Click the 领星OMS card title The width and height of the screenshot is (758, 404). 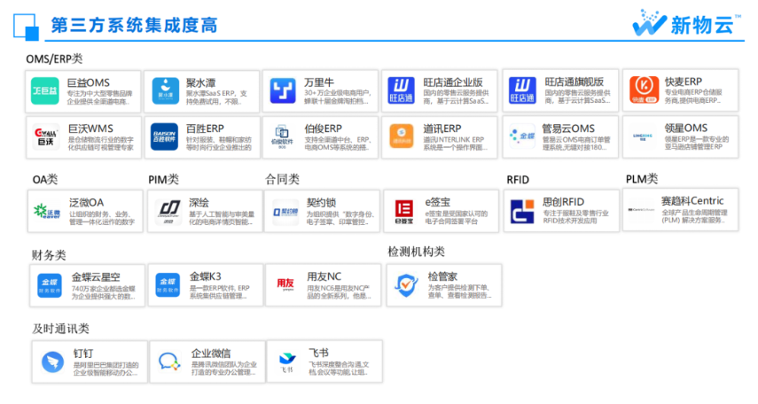point(685,128)
